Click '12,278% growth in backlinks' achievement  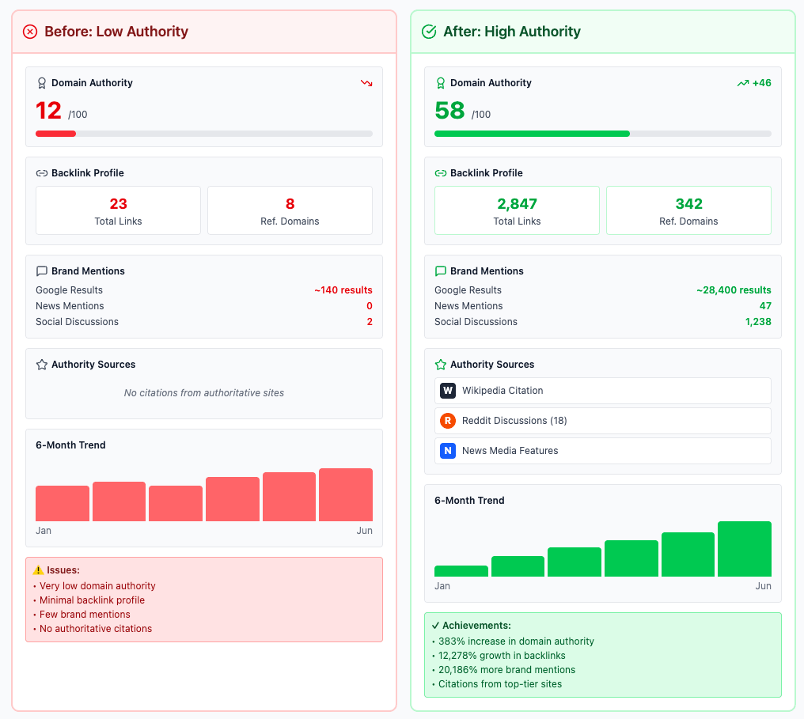pos(502,656)
